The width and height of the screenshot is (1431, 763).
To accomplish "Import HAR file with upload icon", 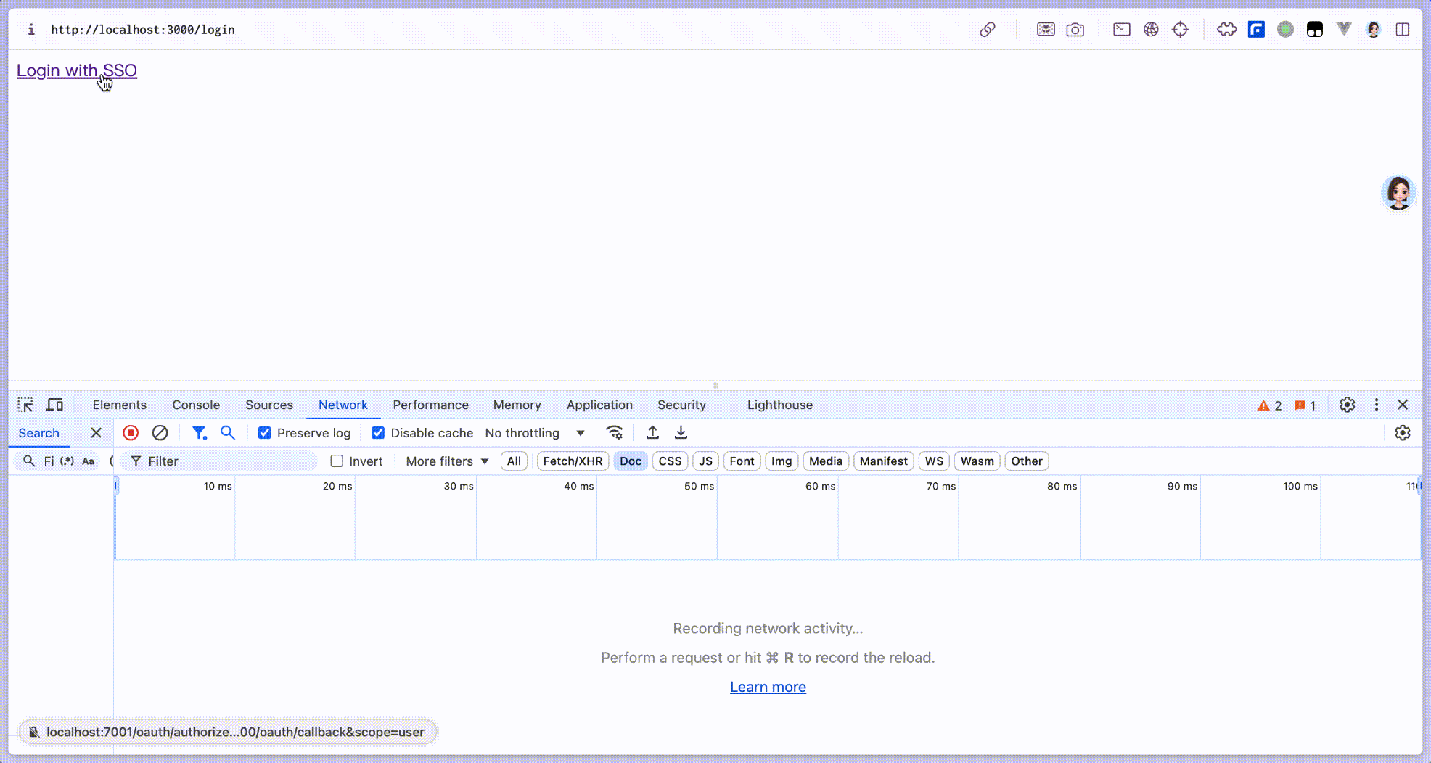I will (x=652, y=433).
